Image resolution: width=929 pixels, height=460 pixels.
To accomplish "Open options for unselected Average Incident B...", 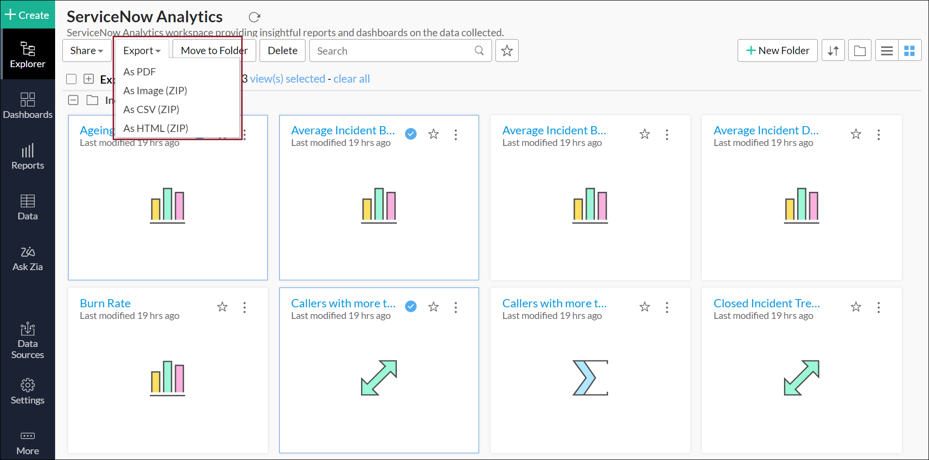I will 667,134.
